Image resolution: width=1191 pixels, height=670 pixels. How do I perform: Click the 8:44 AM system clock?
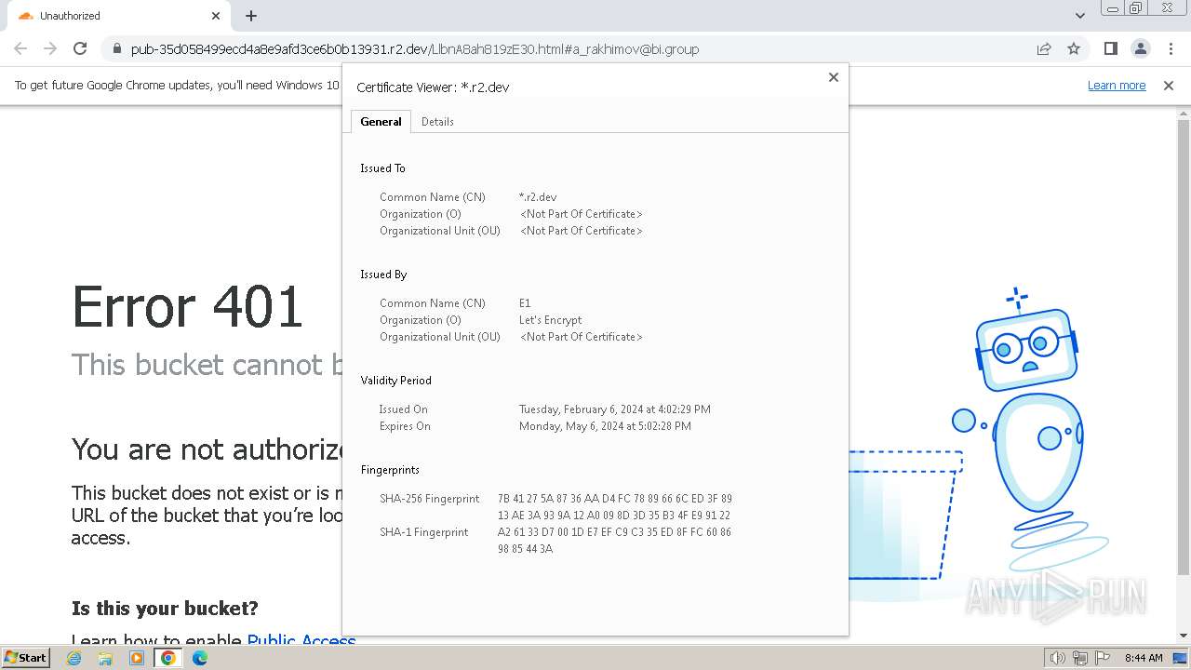[x=1144, y=658]
